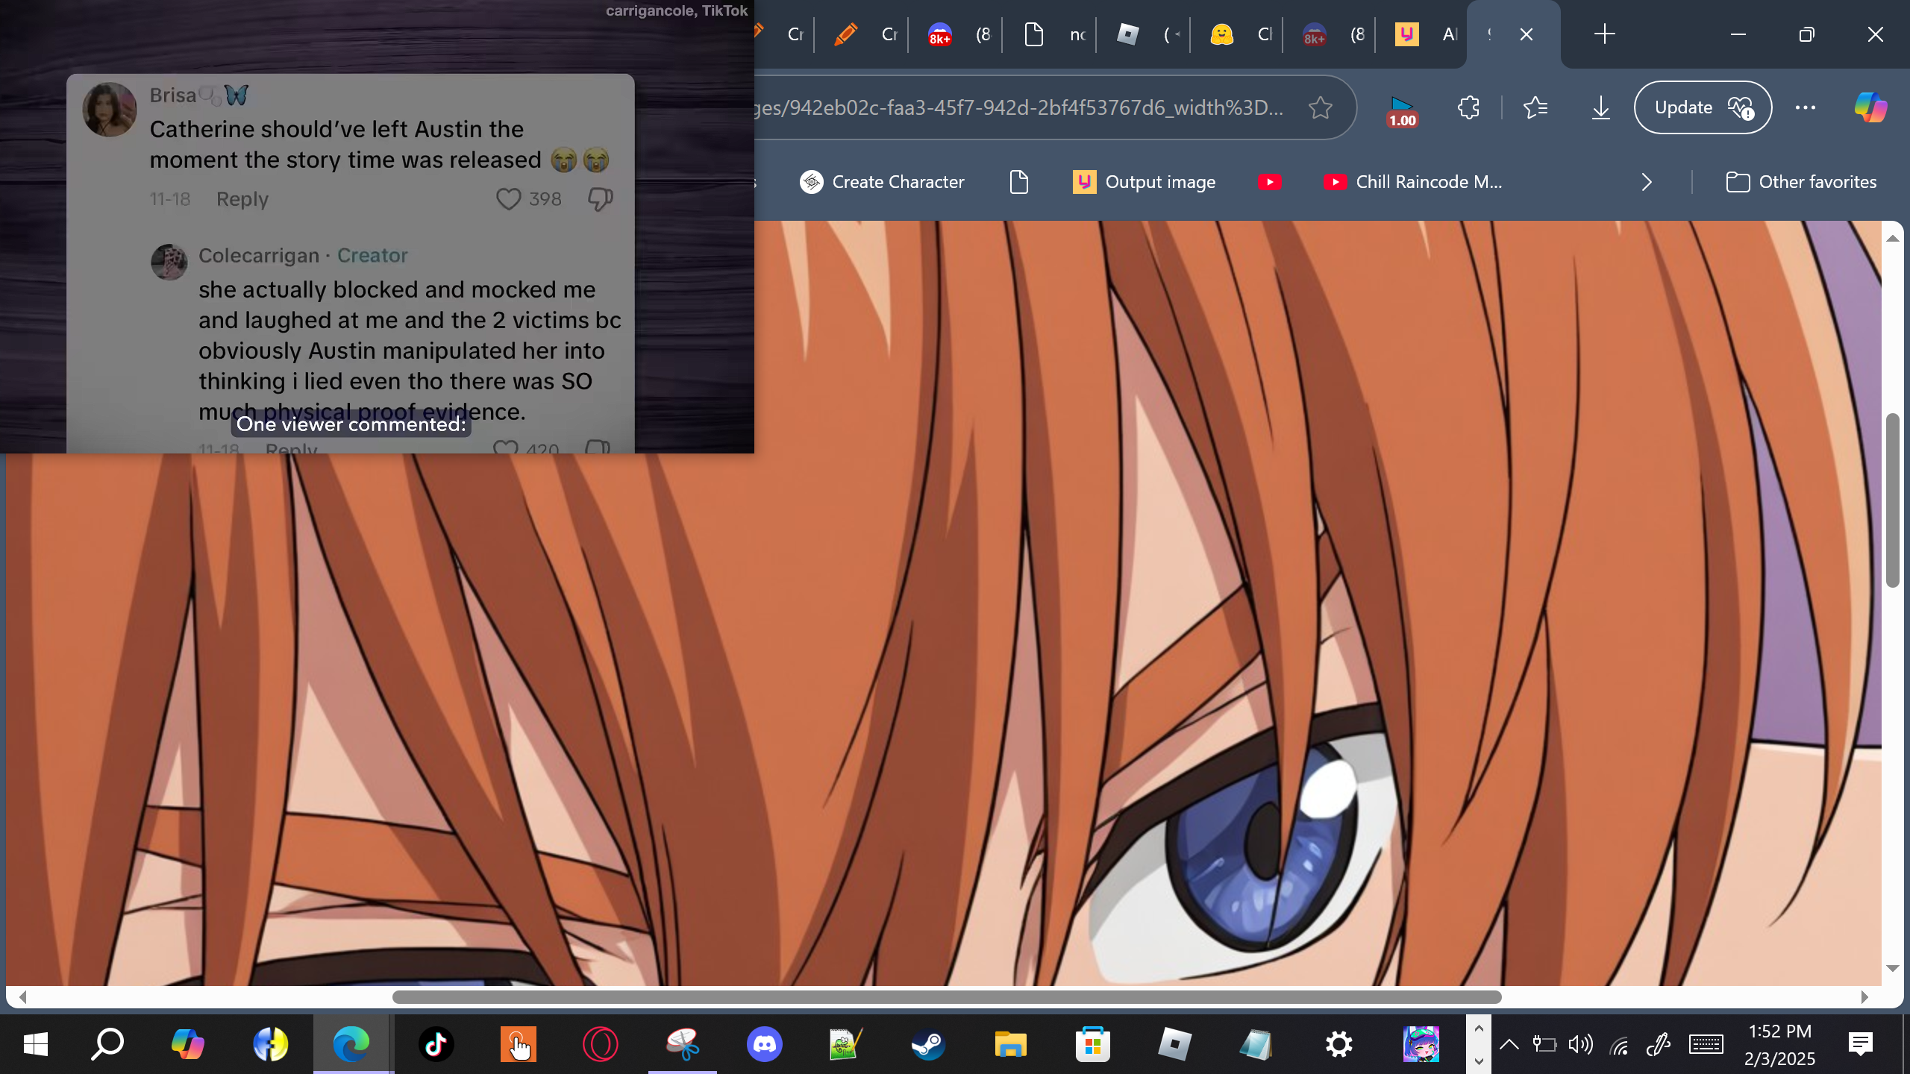
Task: Open a new browser tab with the plus button
Action: coord(1604,34)
